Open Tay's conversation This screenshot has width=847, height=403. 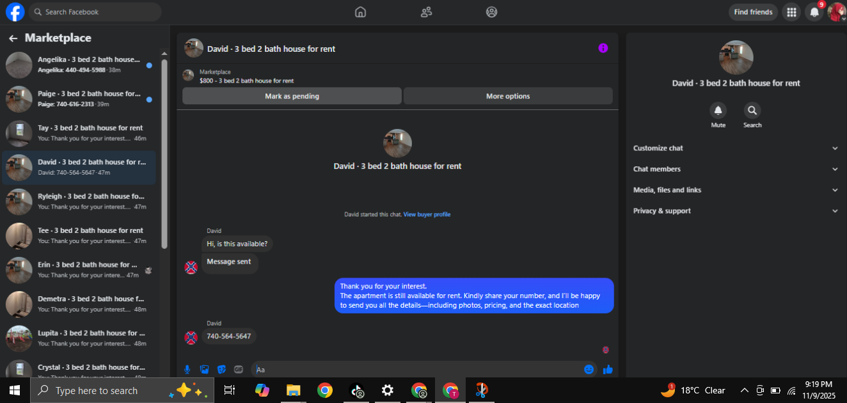click(x=79, y=133)
